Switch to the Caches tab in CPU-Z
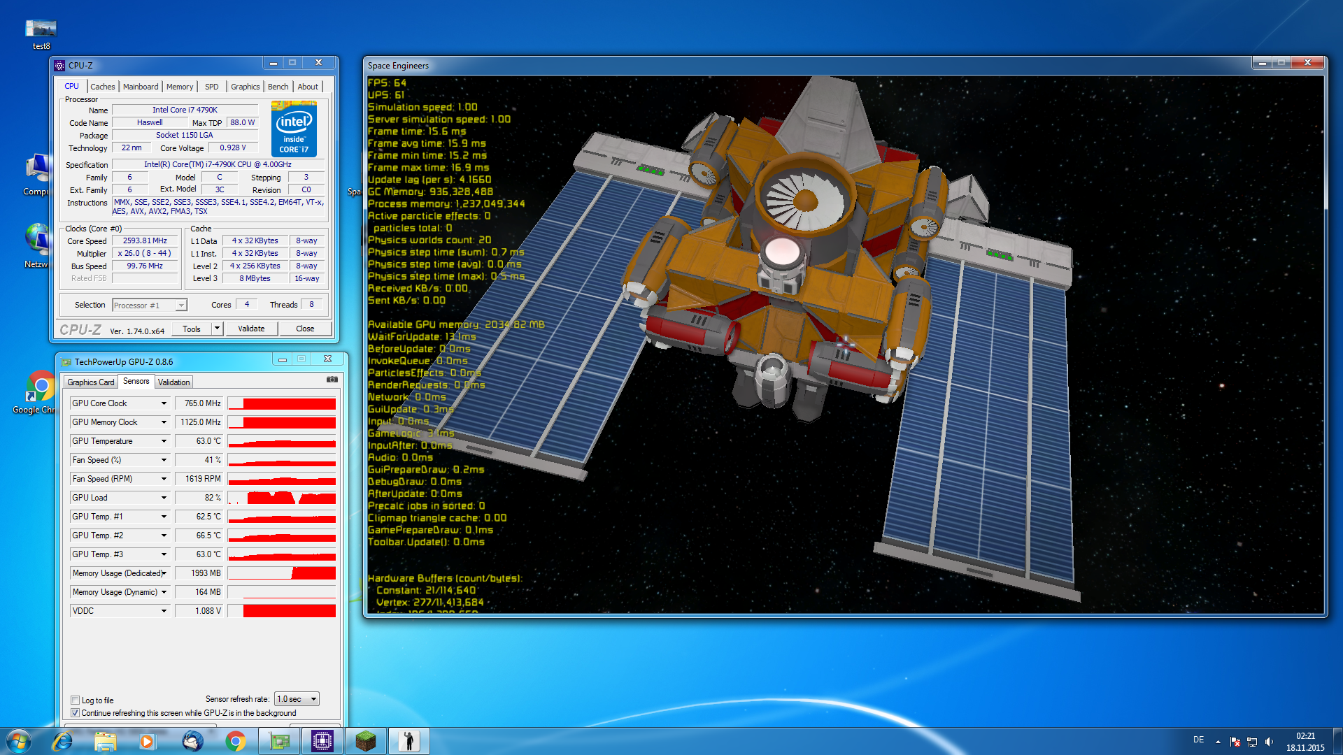 click(102, 87)
